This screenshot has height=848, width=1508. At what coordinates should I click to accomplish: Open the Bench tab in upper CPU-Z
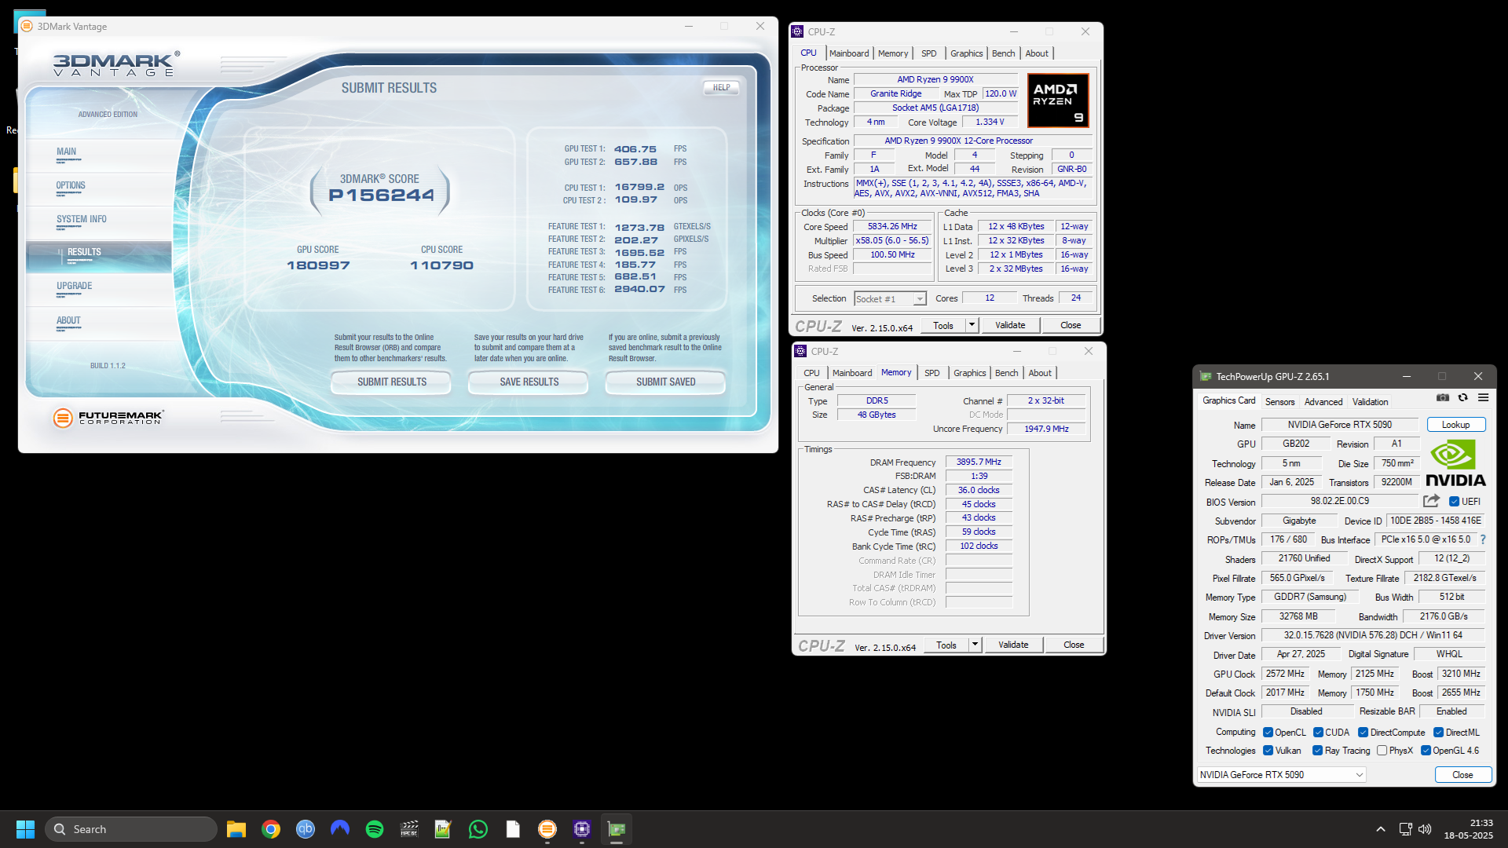coord(1003,53)
